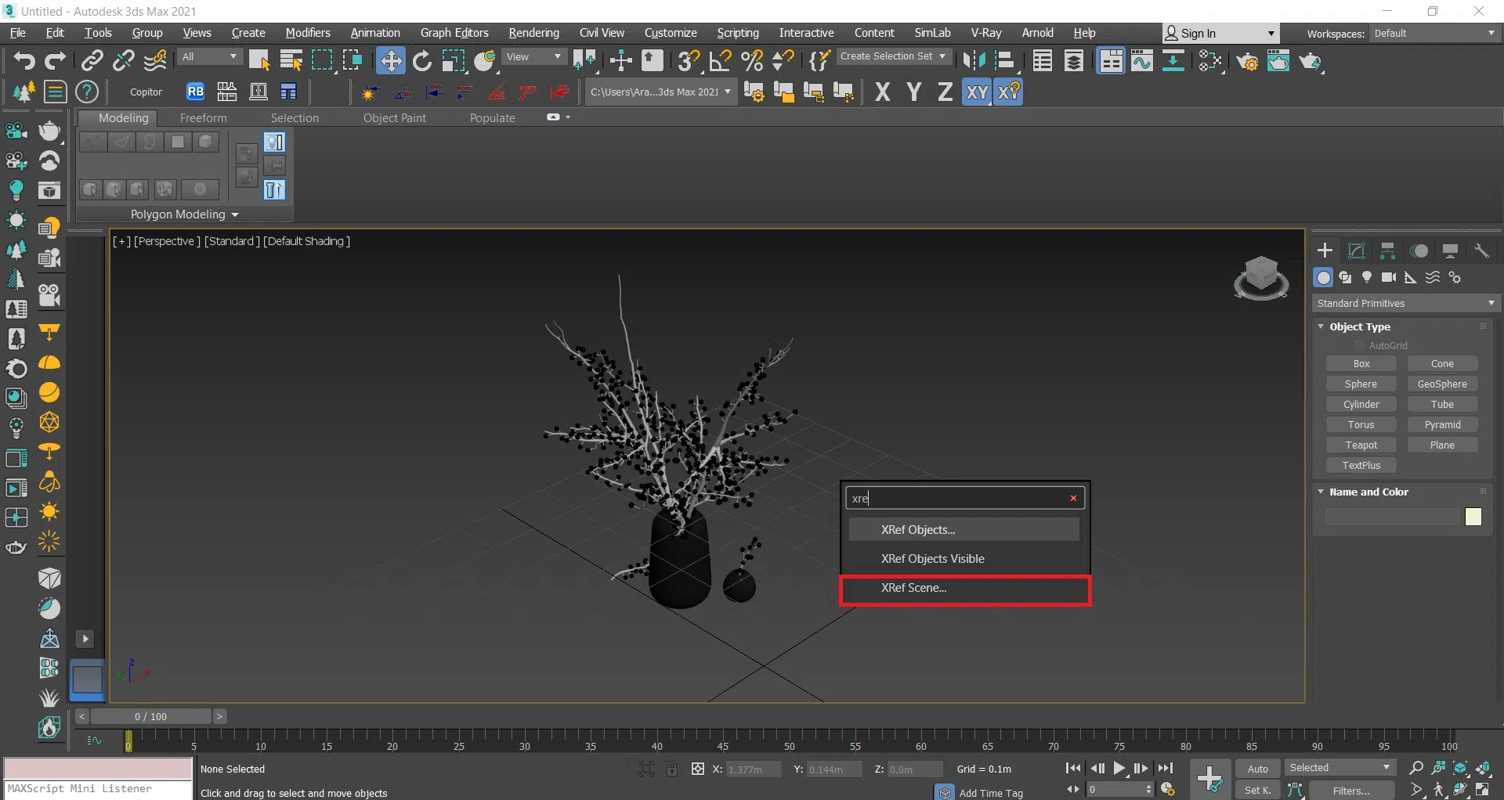The image size is (1504, 800).
Task: Restrict to XY plane toggle
Action: click(x=976, y=92)
